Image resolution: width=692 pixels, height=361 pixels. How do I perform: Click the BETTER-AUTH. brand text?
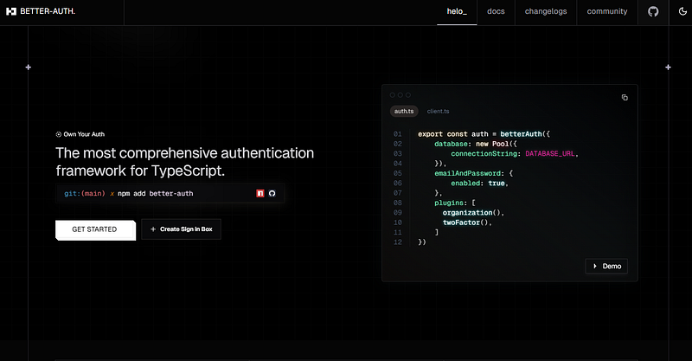pyautogui.click(x=48, y=11)
